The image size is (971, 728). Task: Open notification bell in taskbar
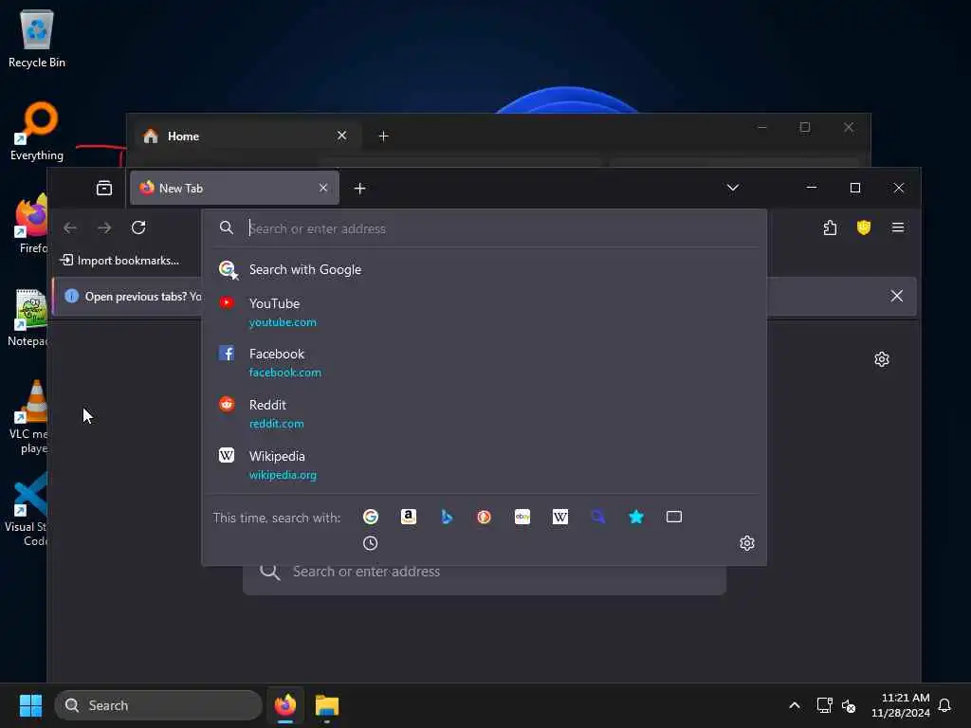[x=944, y=705]
